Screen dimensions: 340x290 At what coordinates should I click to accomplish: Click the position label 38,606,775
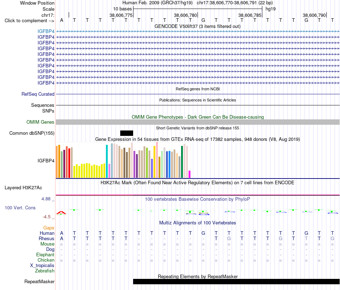[121, 15]
